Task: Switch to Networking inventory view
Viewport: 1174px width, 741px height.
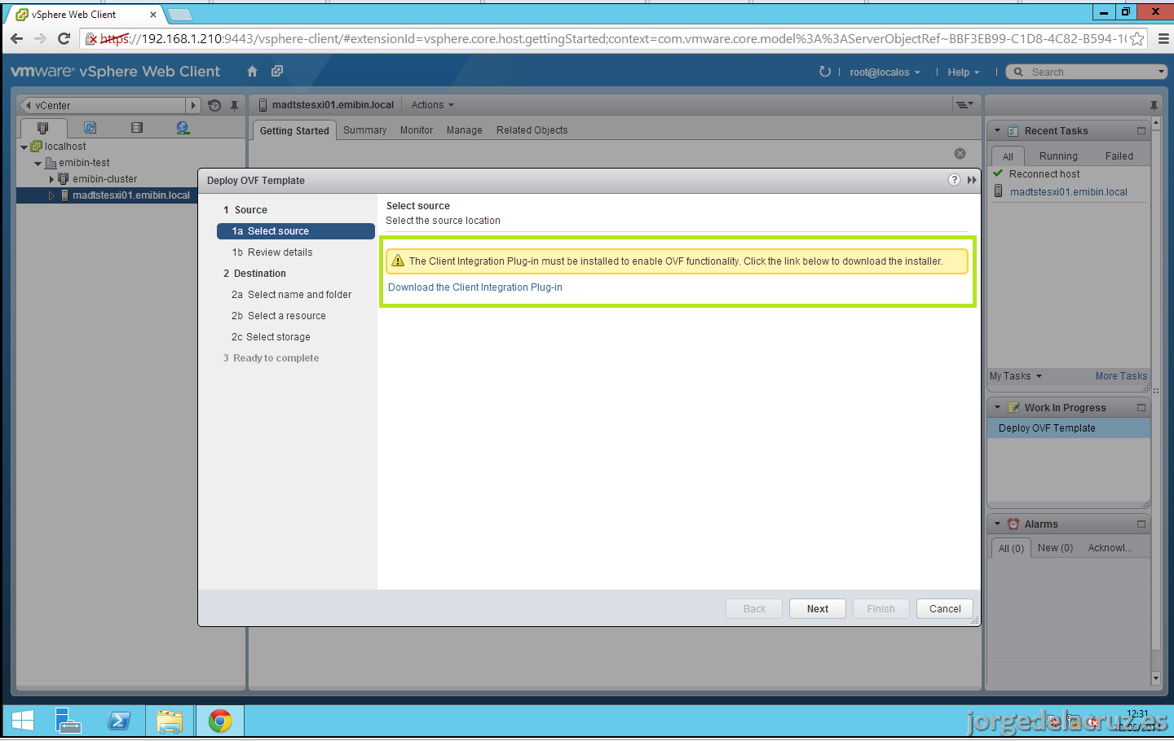Action: 183,128
